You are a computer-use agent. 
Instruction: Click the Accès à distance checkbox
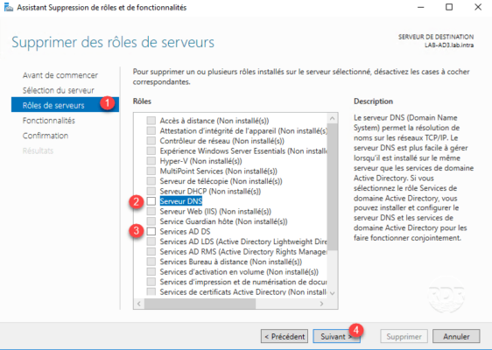pyautogui.click(x=151, y=121)
